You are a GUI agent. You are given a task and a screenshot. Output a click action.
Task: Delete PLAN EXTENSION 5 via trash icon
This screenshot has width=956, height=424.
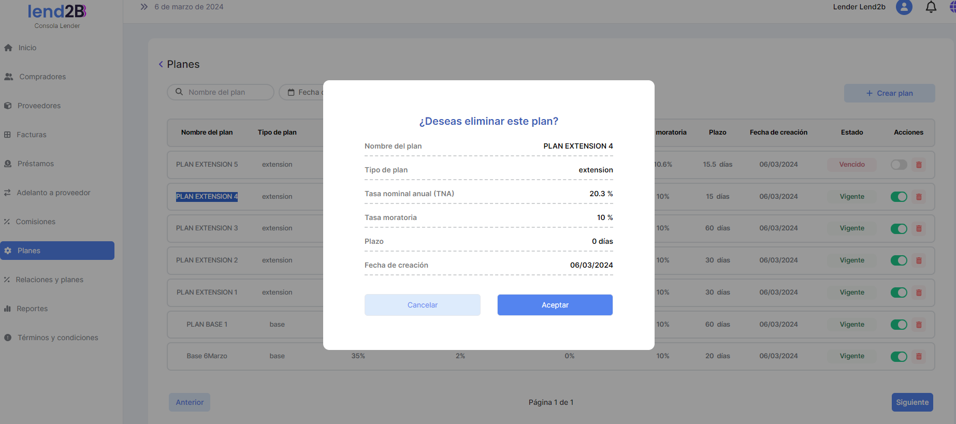tap(919, 165)
